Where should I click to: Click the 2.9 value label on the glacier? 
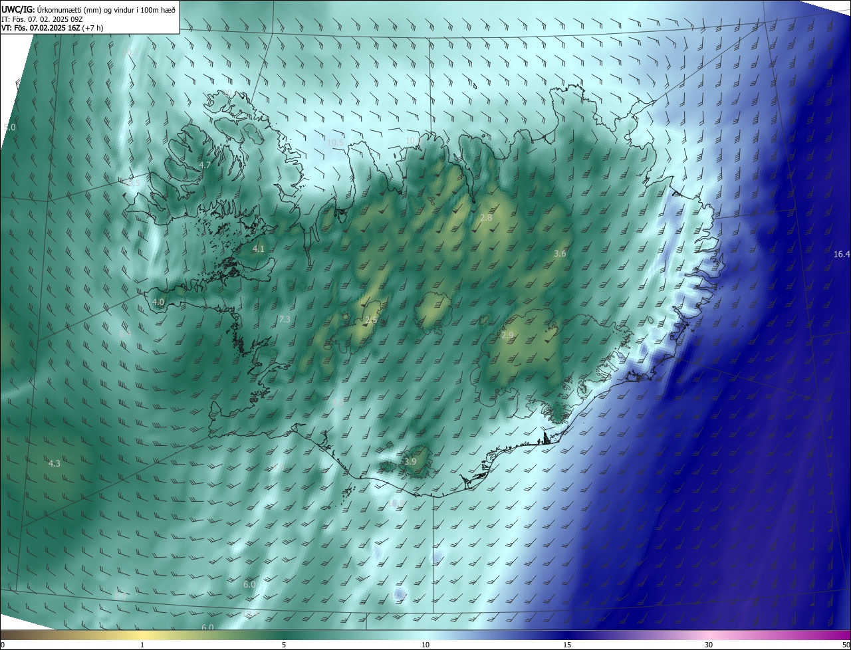(507, 336)
